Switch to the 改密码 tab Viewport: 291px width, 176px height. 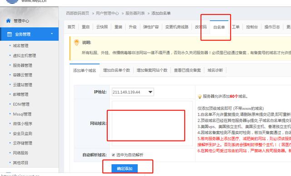coord(201,27)
